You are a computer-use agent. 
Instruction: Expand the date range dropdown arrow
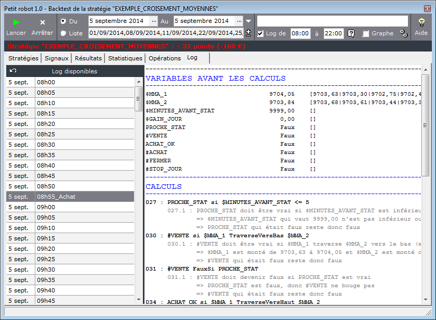(248, 21)
